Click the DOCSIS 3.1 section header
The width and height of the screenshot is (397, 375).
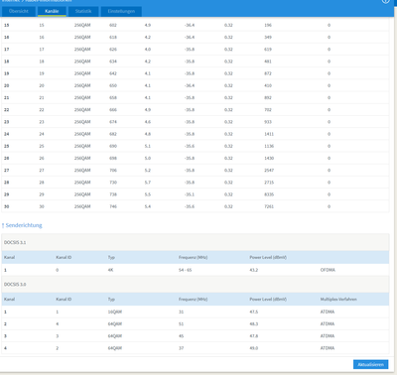tap(196, 242)
